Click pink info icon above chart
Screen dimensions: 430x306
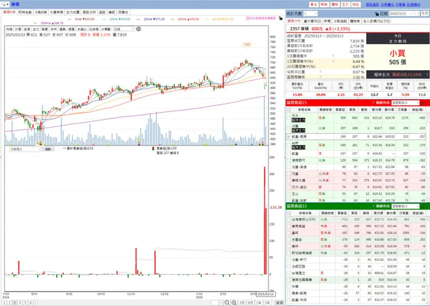click(248, 19)
